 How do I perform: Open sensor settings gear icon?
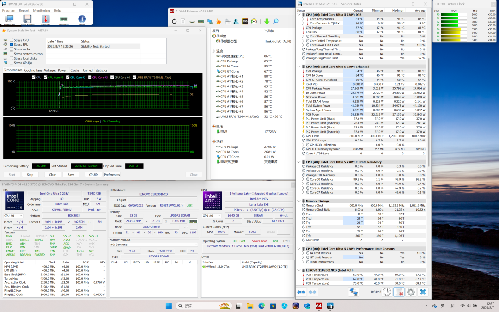point(411,292)
